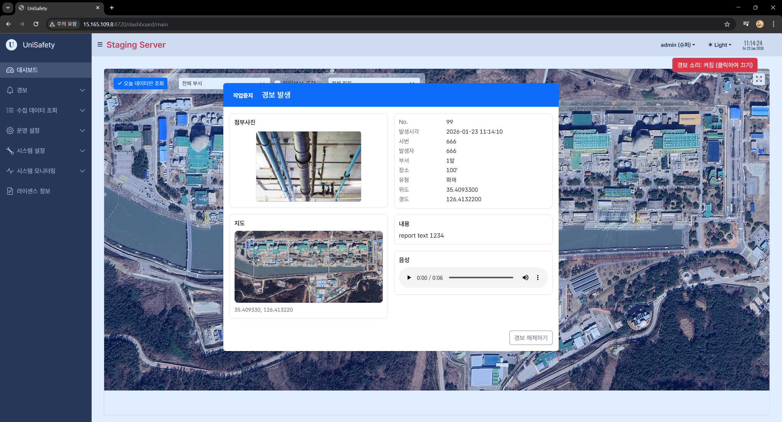Expand the 시스템 모니터링 menu
This screenshot has height=422, width=782.
pyautogui.click(x=46, y=171)
